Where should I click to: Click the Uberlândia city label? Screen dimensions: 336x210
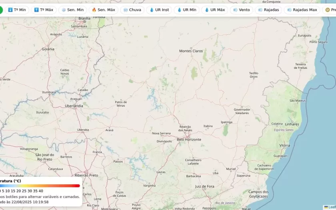[74, 106]
